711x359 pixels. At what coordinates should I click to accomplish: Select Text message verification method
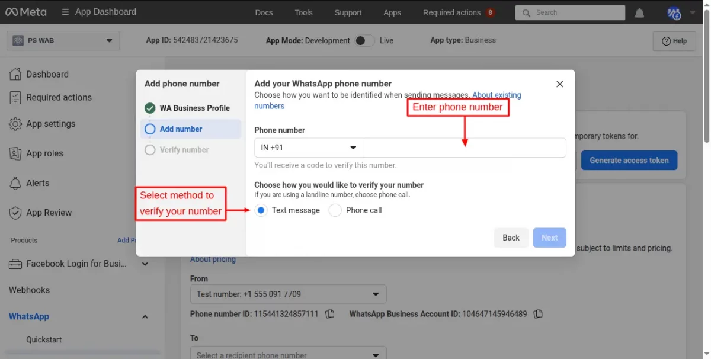(x=261, y=210)
